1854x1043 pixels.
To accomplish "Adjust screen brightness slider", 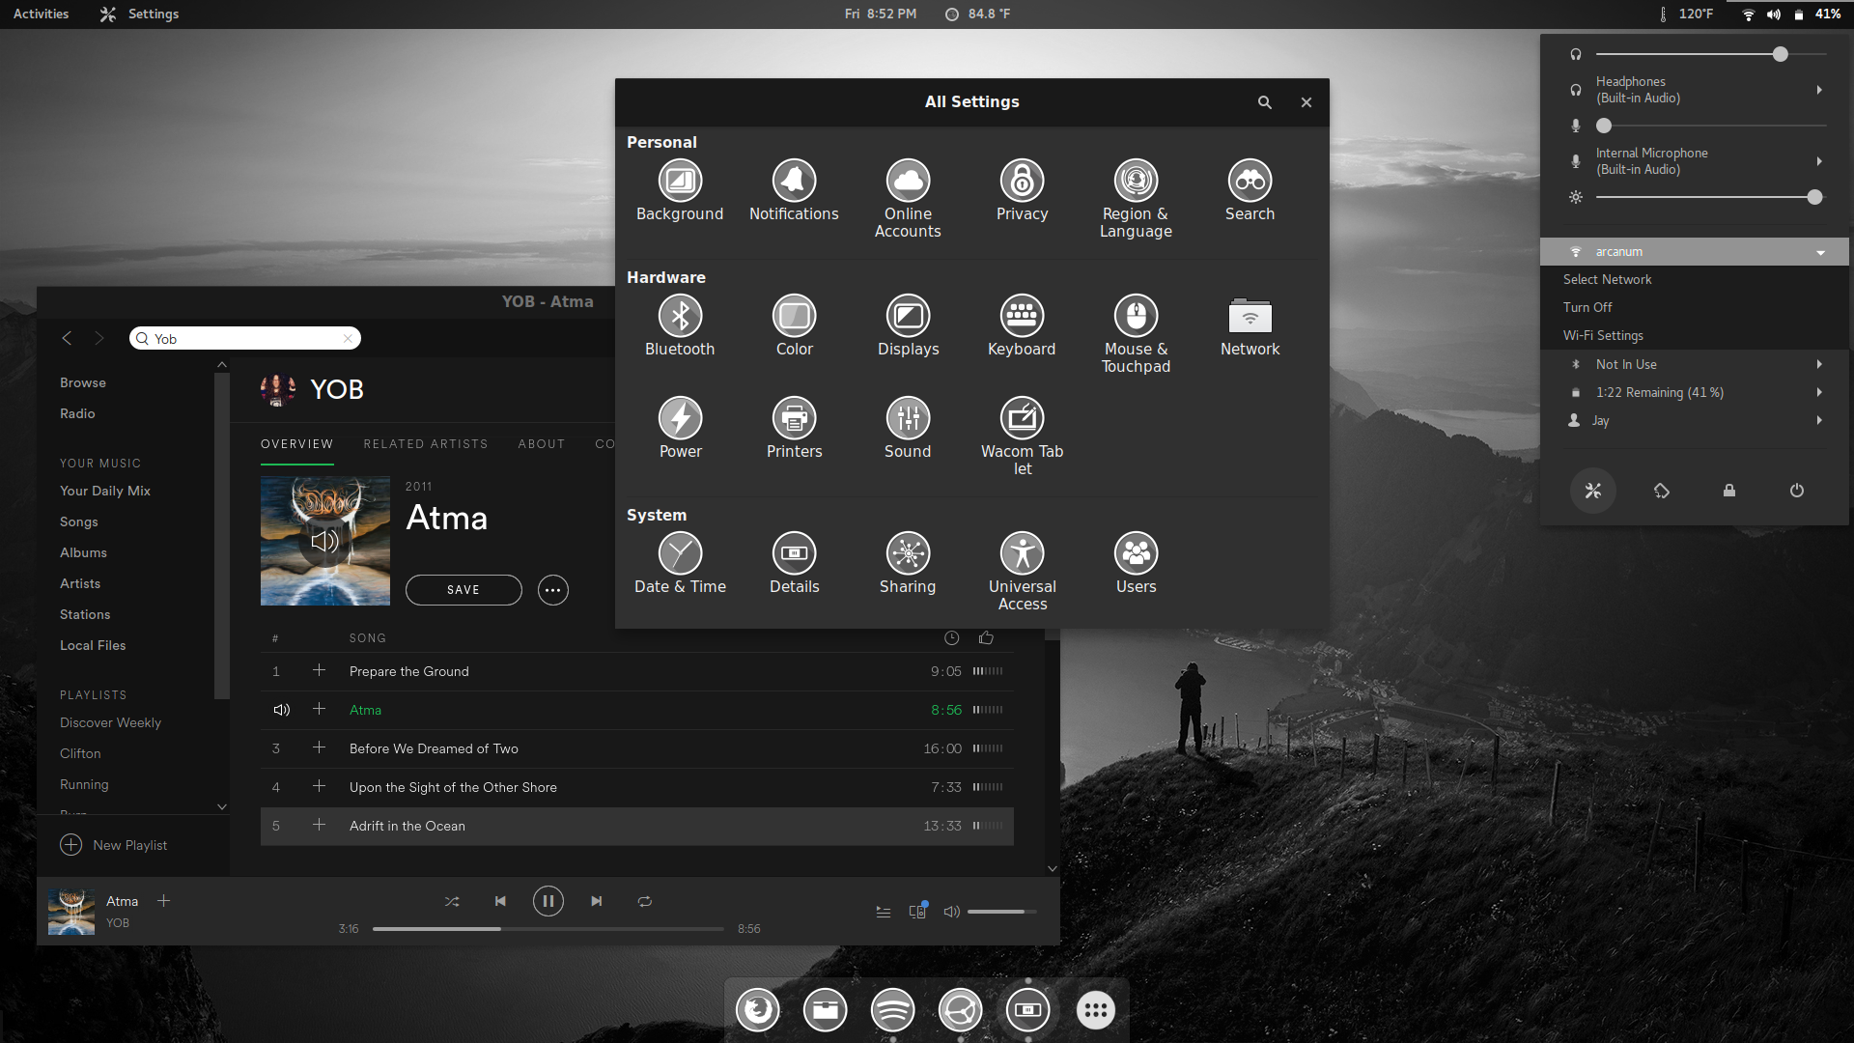I will 1711,197.
